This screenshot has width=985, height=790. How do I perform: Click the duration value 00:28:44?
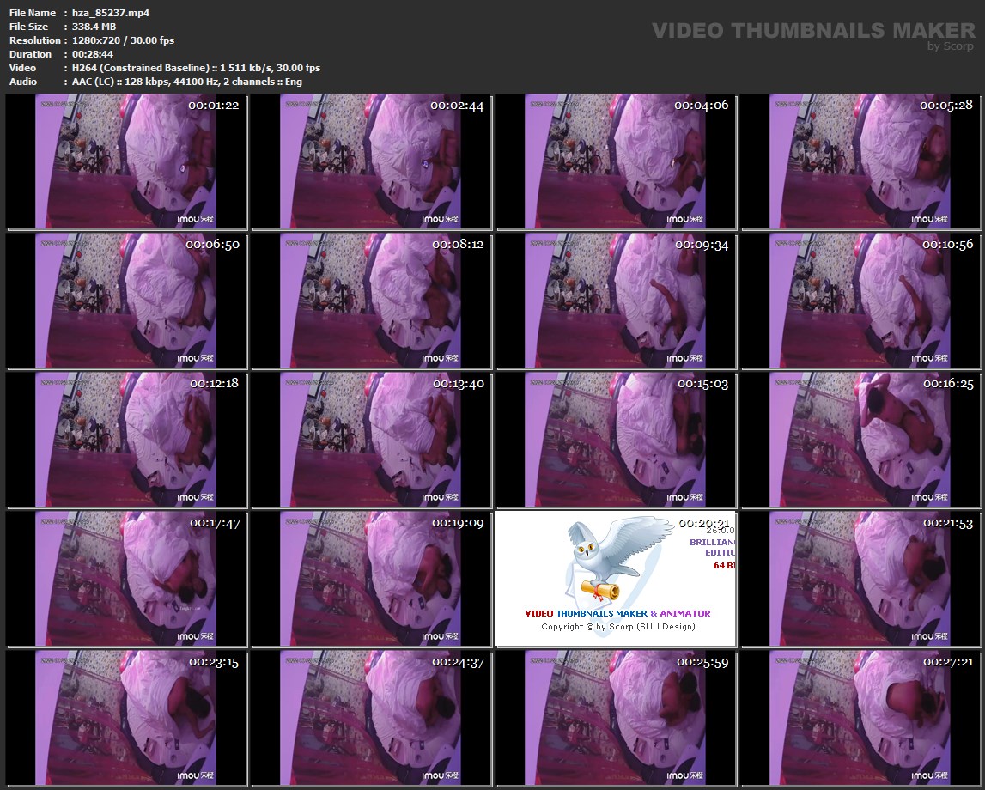[x=93, y=54]
